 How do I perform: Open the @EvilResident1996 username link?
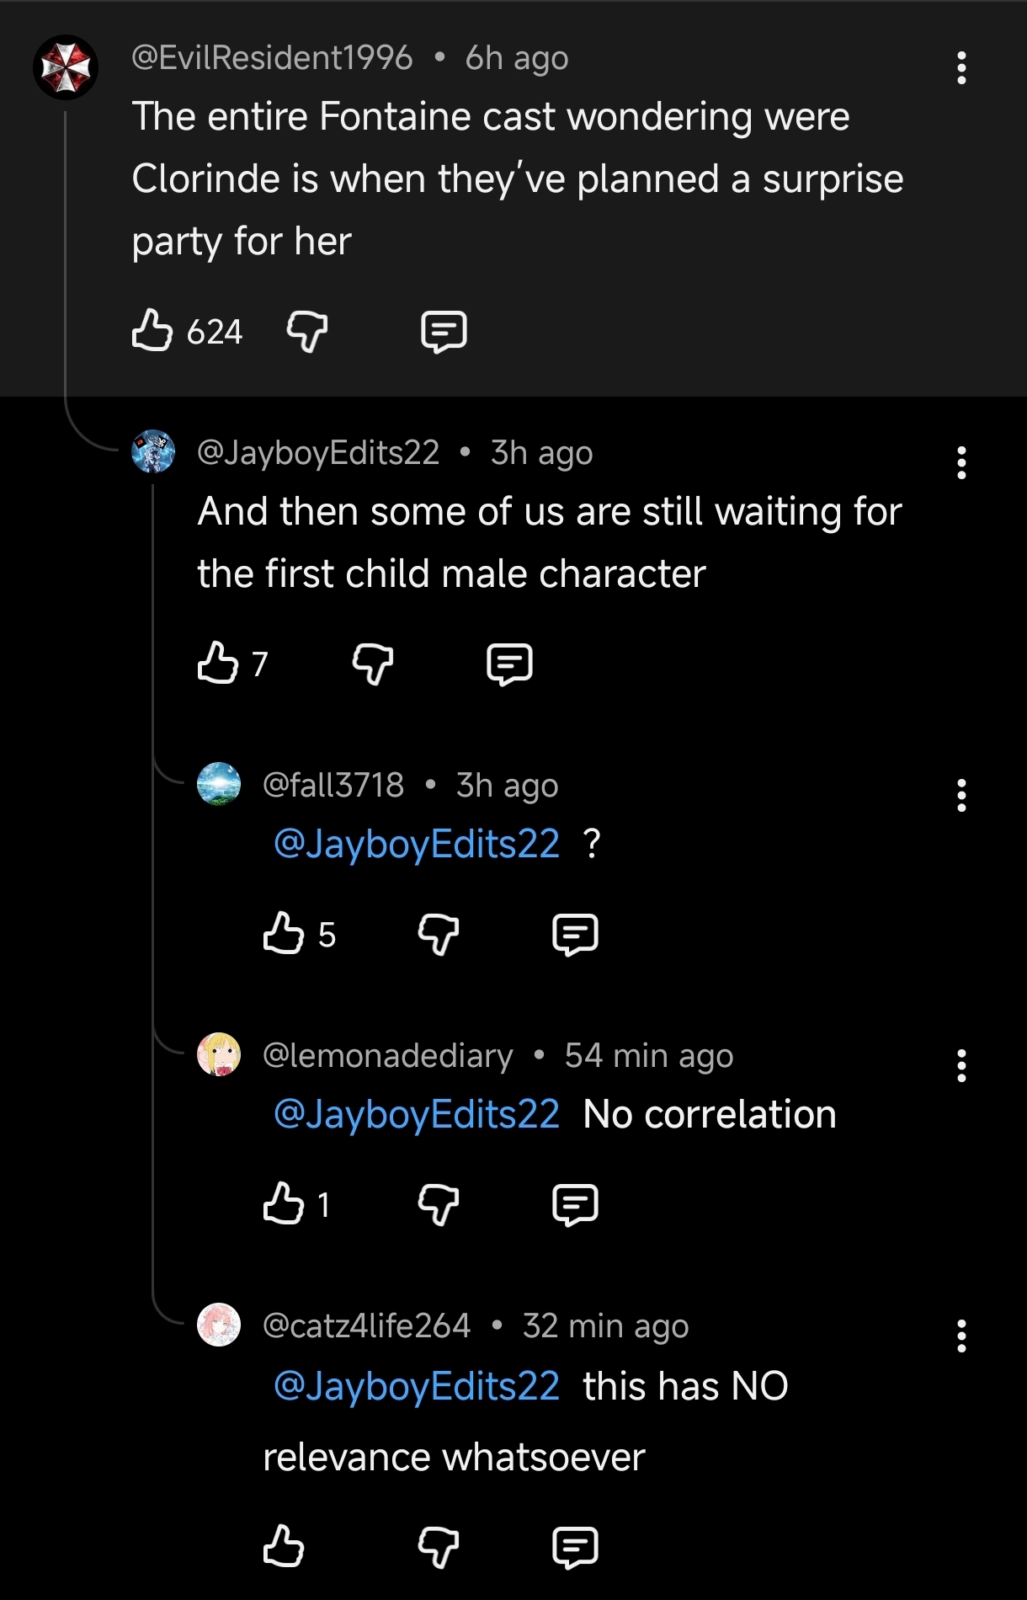(272, 58)
